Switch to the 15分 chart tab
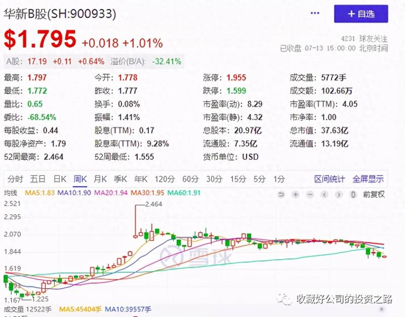This screenshot has width=405, height=317. pos(238,179)
